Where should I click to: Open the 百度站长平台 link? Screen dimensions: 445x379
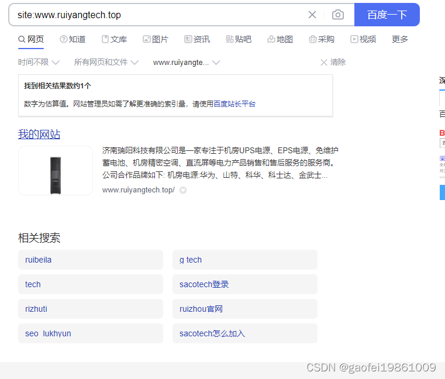pyautogui.click(x=234, y=104)
